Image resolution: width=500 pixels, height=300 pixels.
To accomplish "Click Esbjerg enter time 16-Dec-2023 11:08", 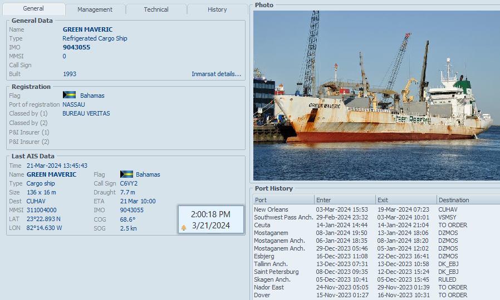I will pos(342,256).
